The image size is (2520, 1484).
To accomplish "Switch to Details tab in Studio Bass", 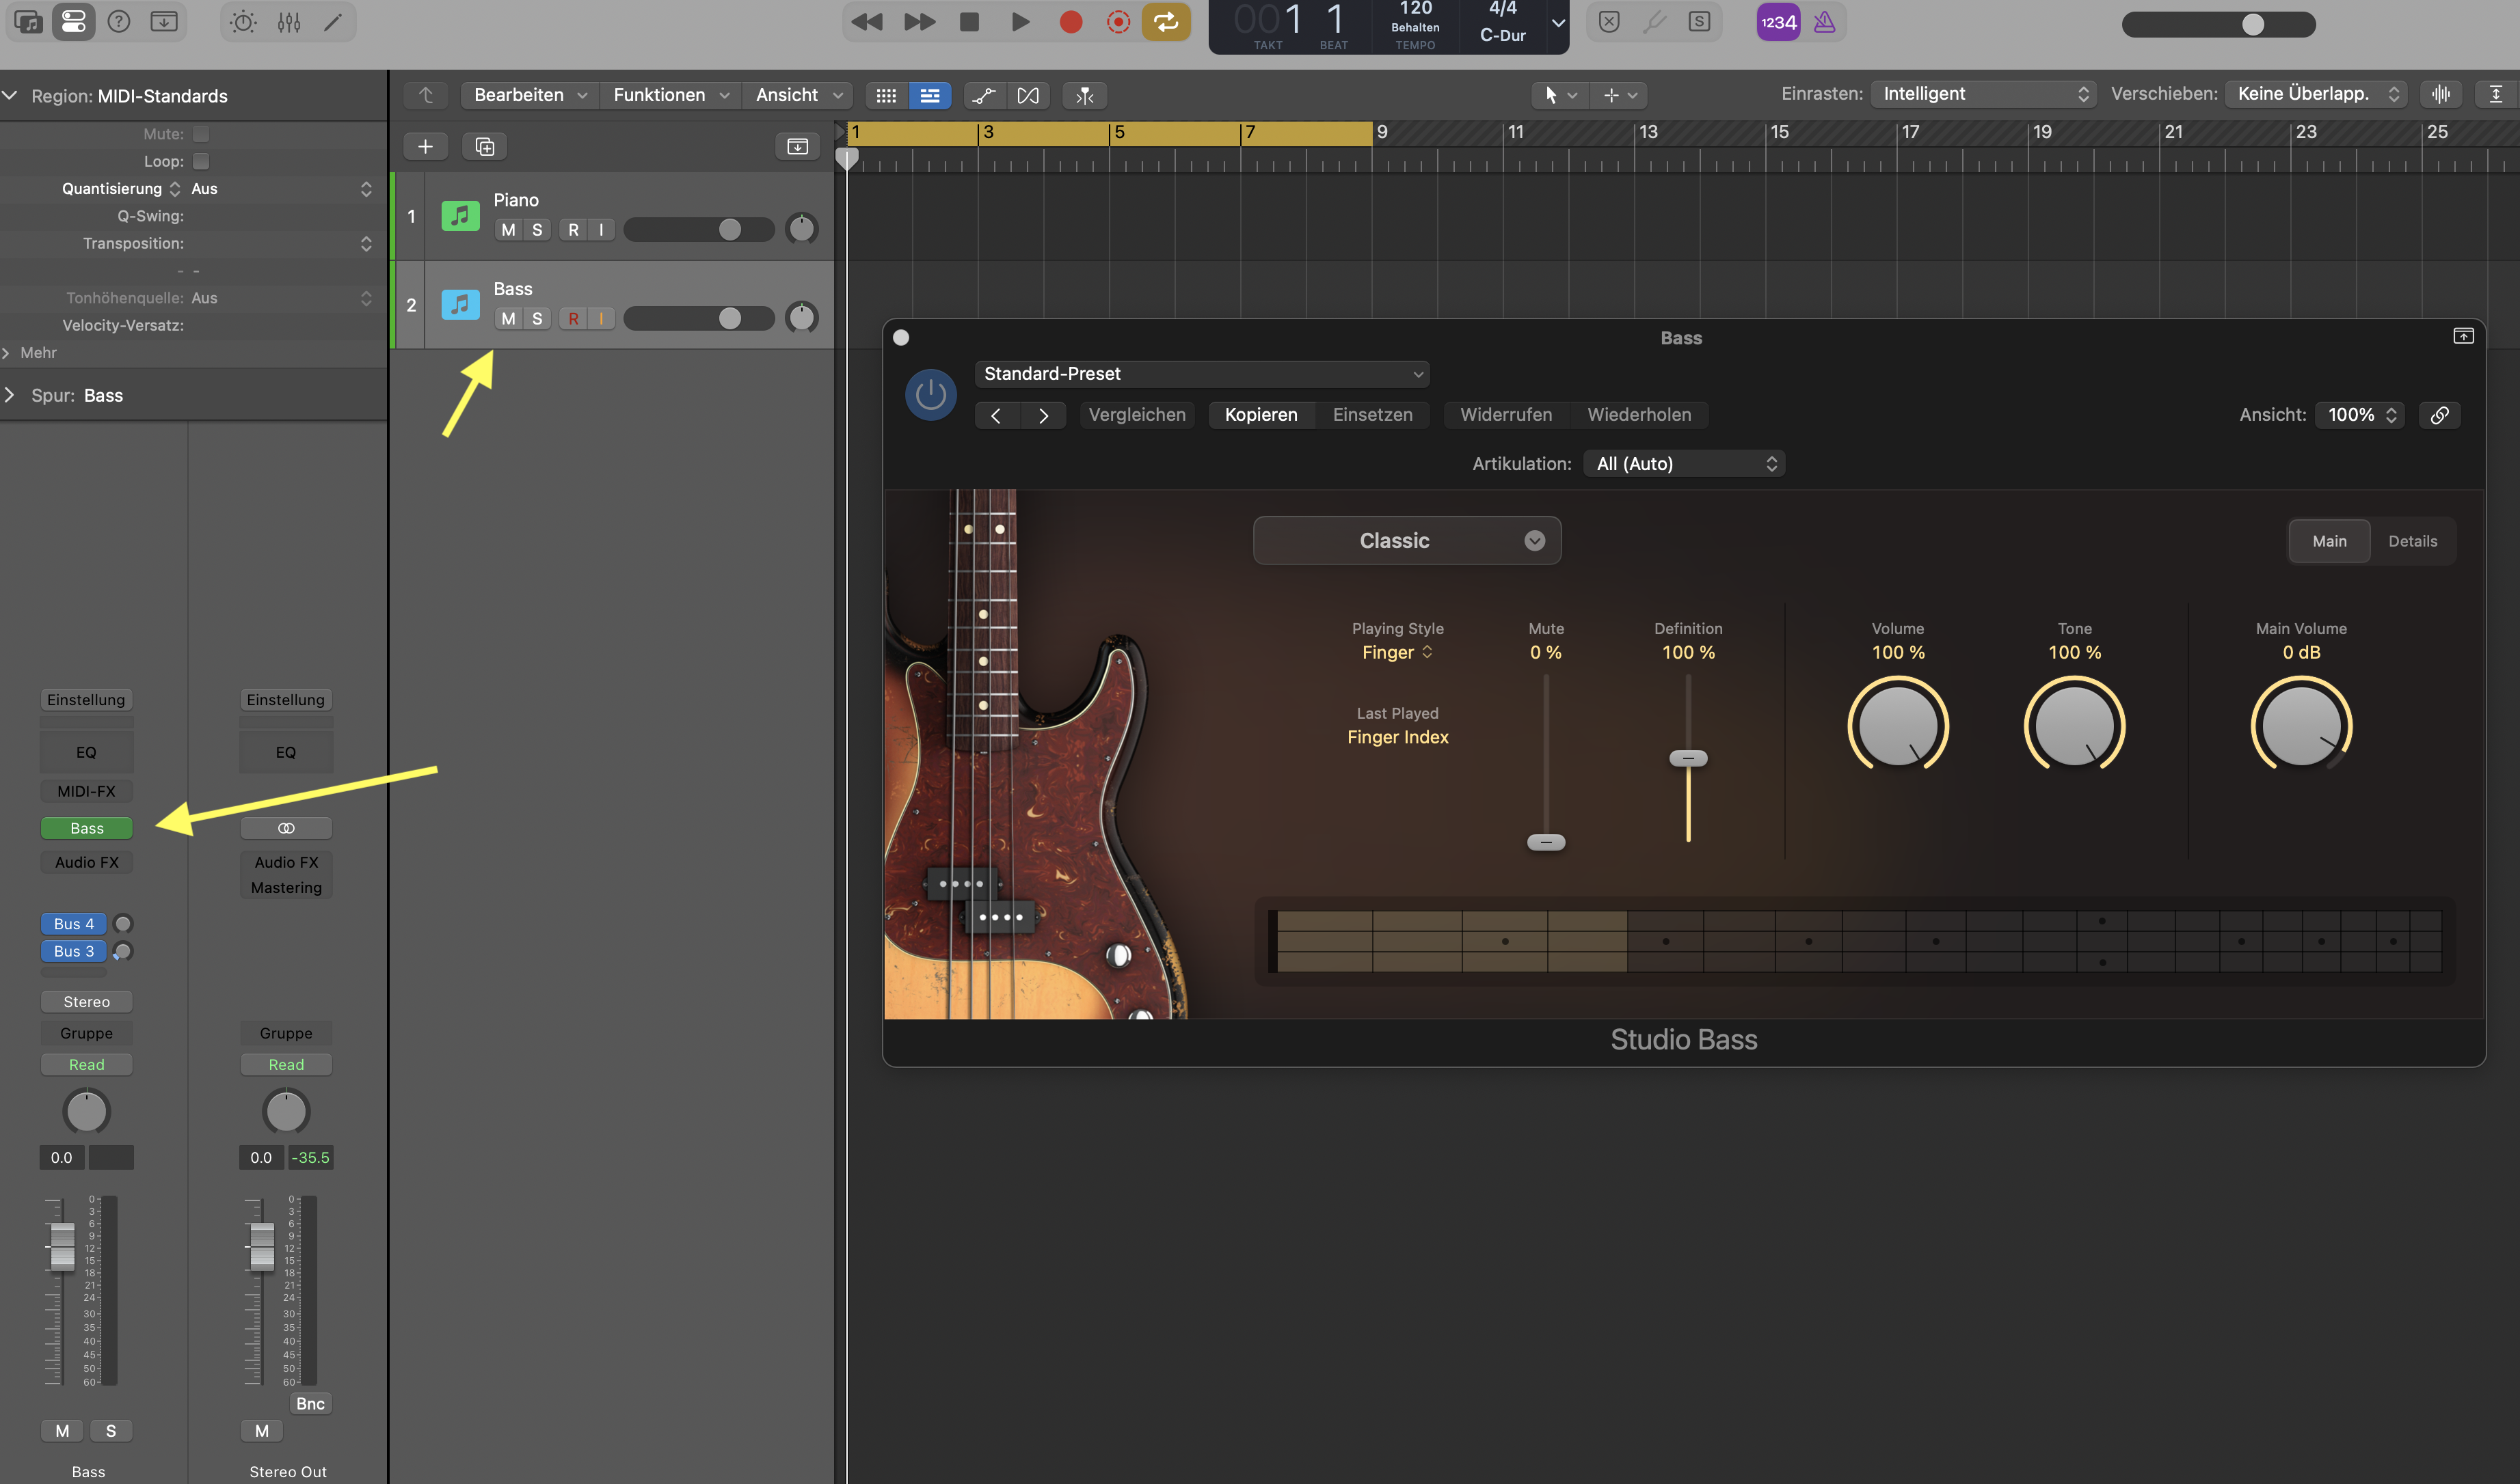I will pos(2413,542).
